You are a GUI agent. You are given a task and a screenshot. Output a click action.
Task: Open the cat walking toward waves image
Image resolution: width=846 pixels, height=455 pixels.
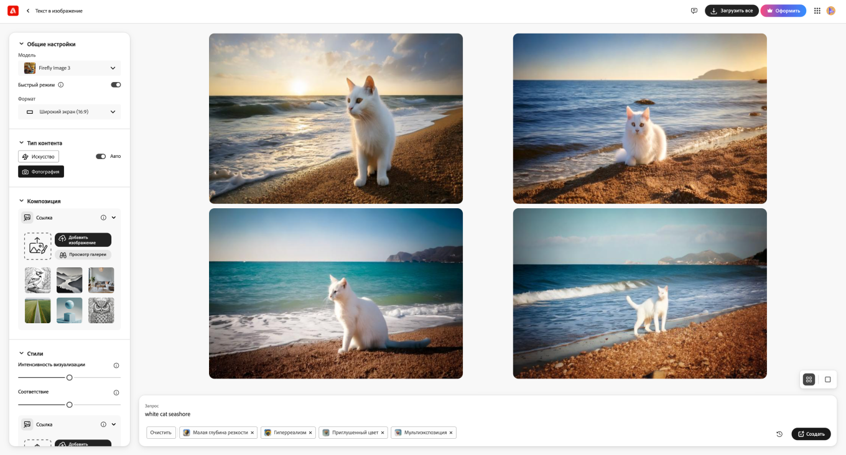[x=640, y=293]
